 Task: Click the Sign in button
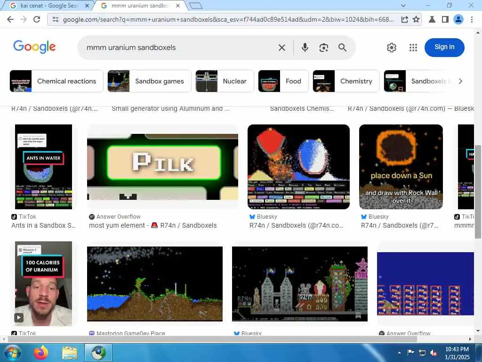point(444,47)
